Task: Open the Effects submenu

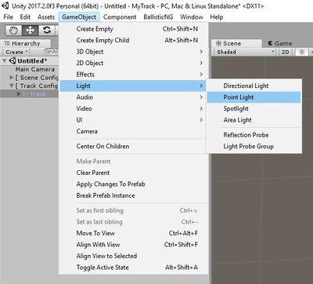Action: tap(134, 75)
